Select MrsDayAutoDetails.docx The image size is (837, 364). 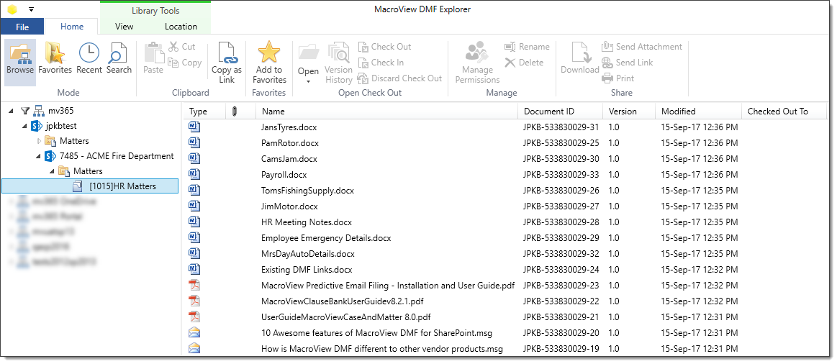coord(307,253)
